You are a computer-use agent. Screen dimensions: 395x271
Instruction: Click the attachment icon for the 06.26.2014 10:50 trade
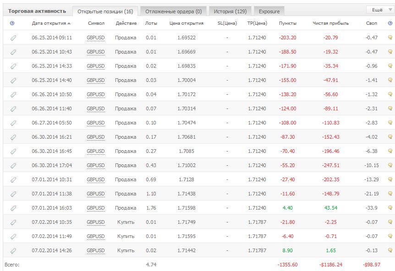pyautogui.click(x=13, y=95)
